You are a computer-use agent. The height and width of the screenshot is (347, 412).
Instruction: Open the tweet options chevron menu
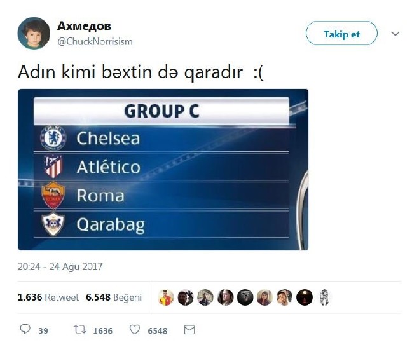(395, 34)
